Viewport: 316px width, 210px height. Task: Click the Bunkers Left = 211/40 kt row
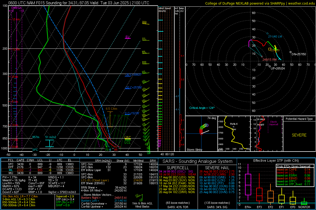104,201
